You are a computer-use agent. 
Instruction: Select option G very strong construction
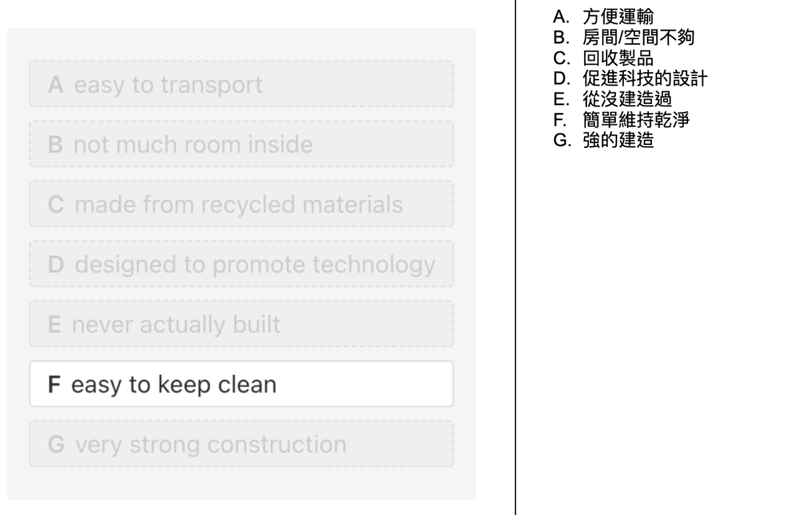point(242,444)
